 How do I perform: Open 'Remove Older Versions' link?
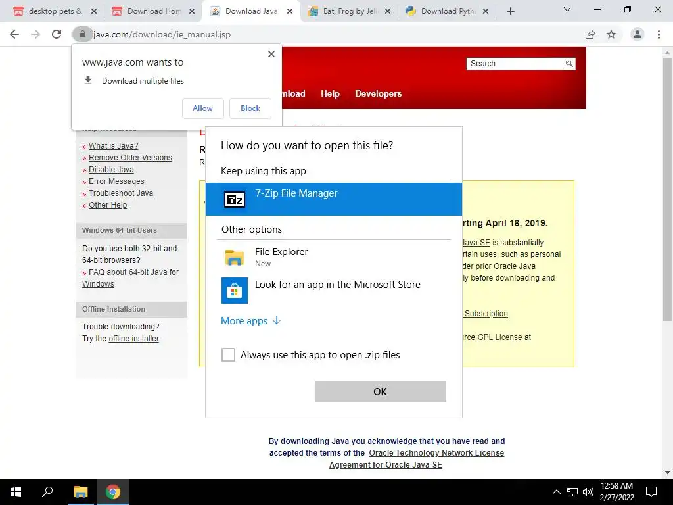[x=130, y=158]
